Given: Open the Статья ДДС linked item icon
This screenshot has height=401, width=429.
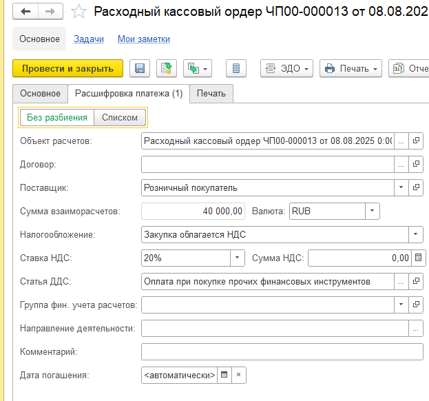Looking at the screenshot, I should tap(416, 281).
